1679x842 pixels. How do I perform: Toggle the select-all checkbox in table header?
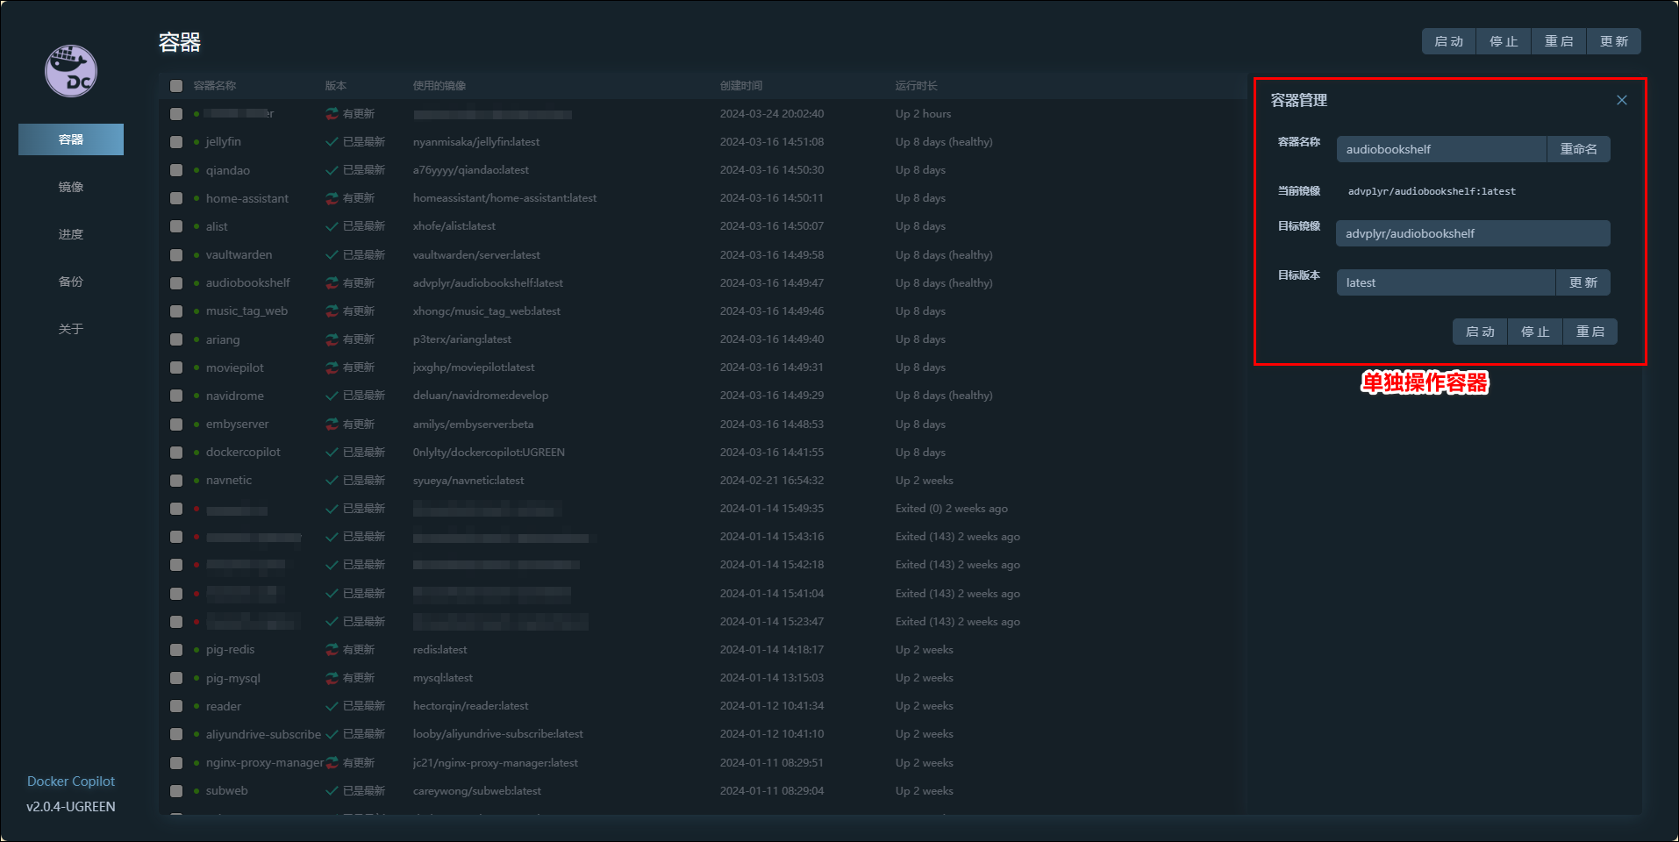pyautogui.click(x=176, y=86)
